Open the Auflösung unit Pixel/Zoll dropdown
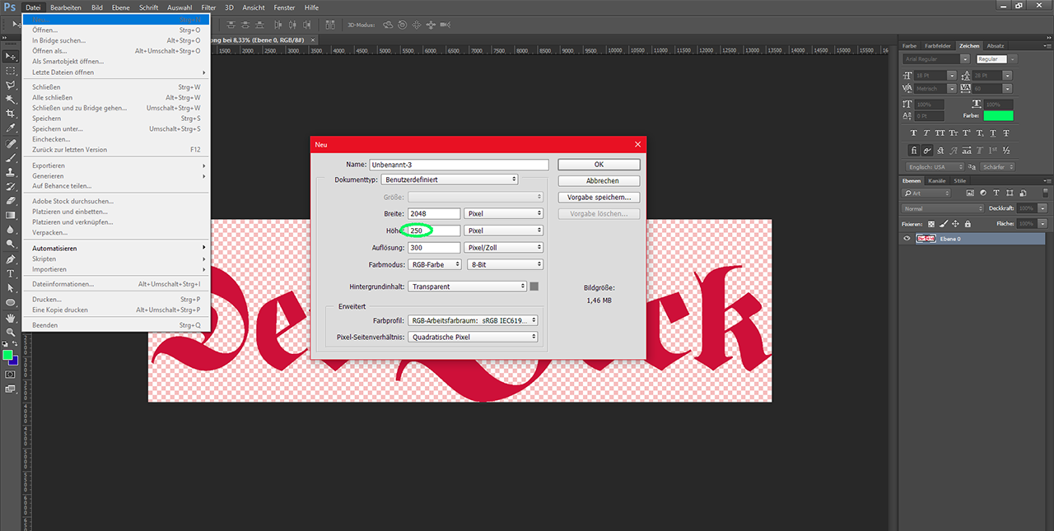The width and height of the screenshot is (1054, 531). (x=504, y=248)
